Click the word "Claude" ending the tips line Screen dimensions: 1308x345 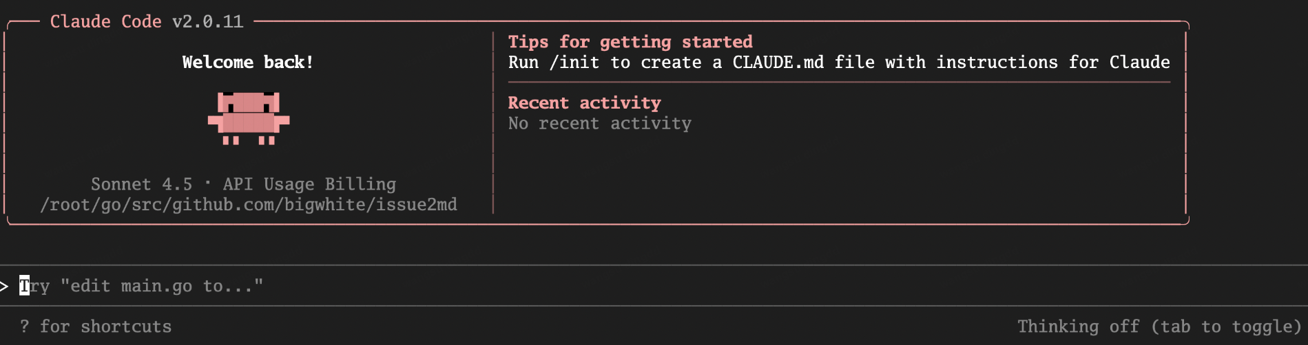pos(1139,63)
